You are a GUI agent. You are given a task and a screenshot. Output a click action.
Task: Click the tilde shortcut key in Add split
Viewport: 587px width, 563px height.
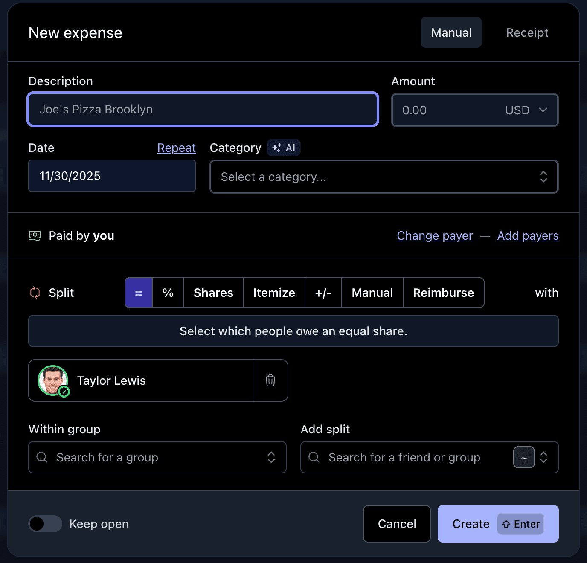tap(524, 457)
